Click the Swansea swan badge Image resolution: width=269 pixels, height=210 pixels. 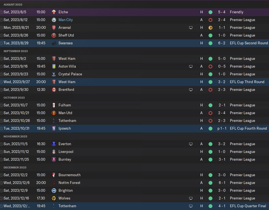pos(54,43)
